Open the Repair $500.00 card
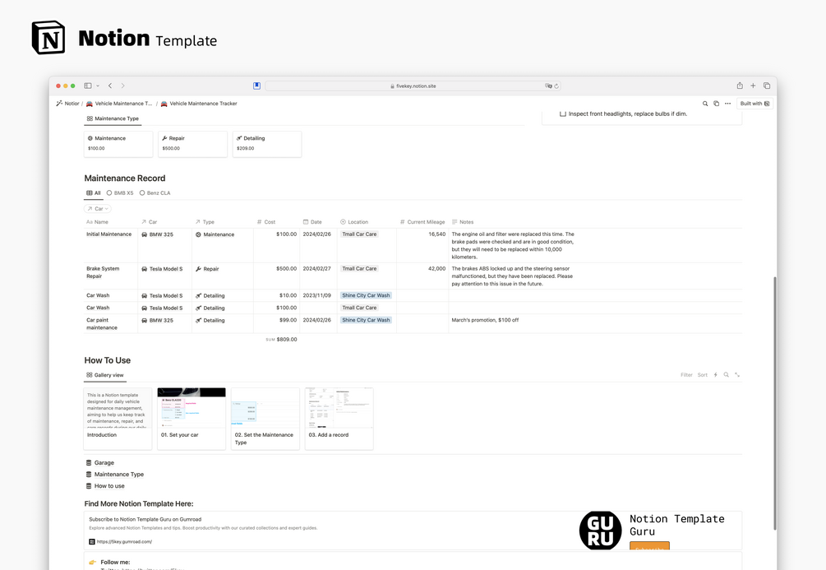 point(193,144)
